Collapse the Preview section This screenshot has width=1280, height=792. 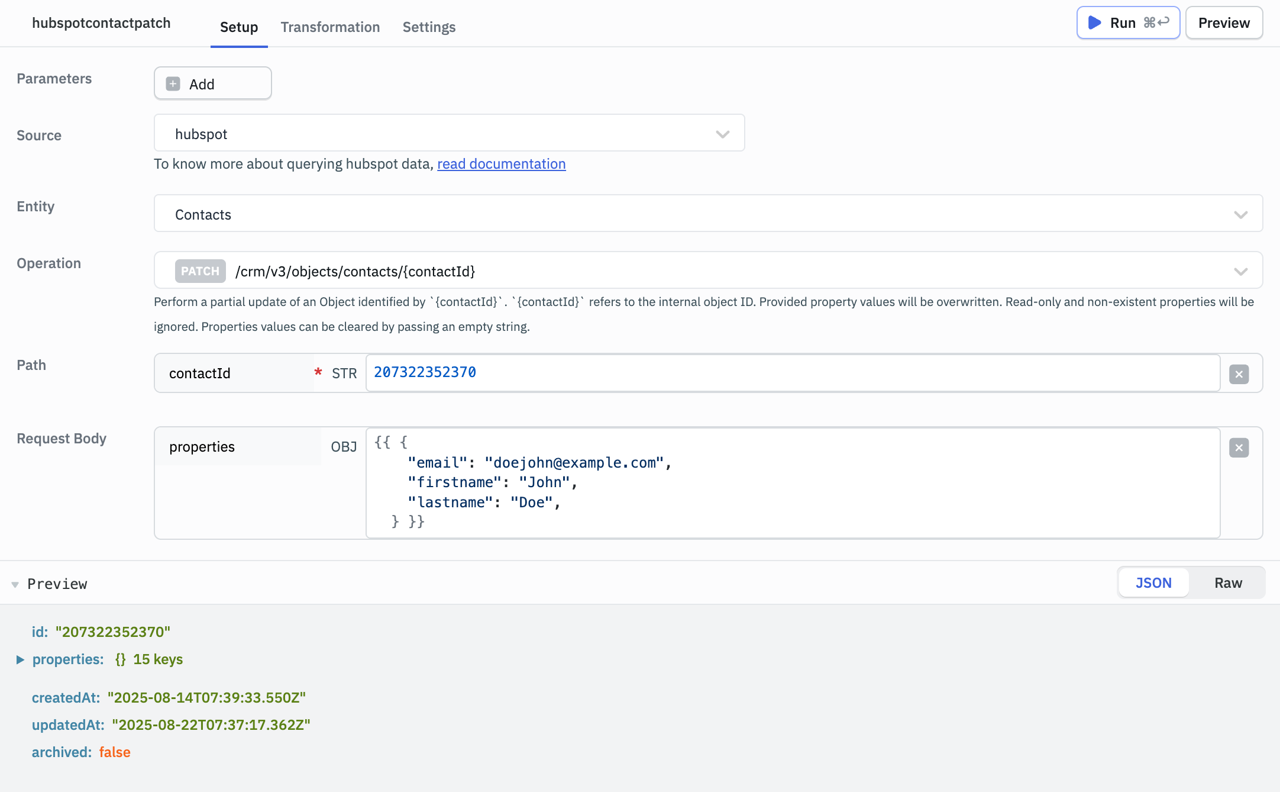(15, 583)
